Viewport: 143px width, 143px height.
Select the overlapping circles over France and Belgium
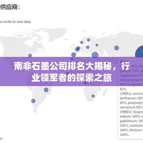78,49
